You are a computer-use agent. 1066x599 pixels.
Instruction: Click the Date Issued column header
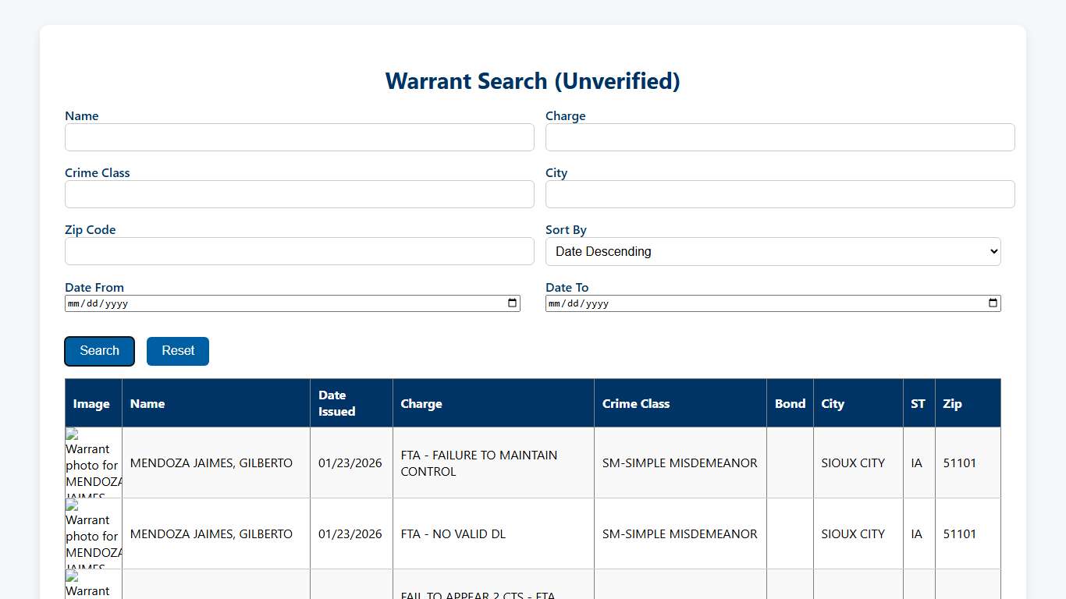336,403
